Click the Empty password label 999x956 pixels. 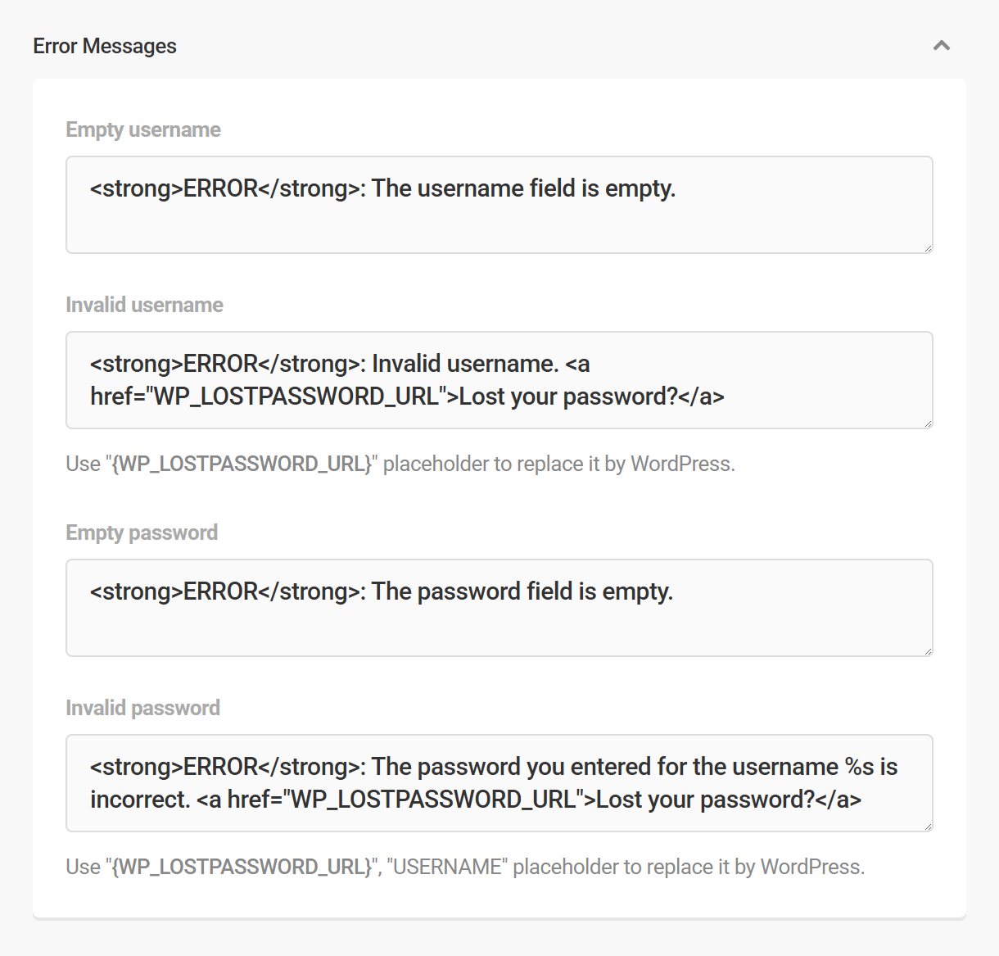pos(142,532)
